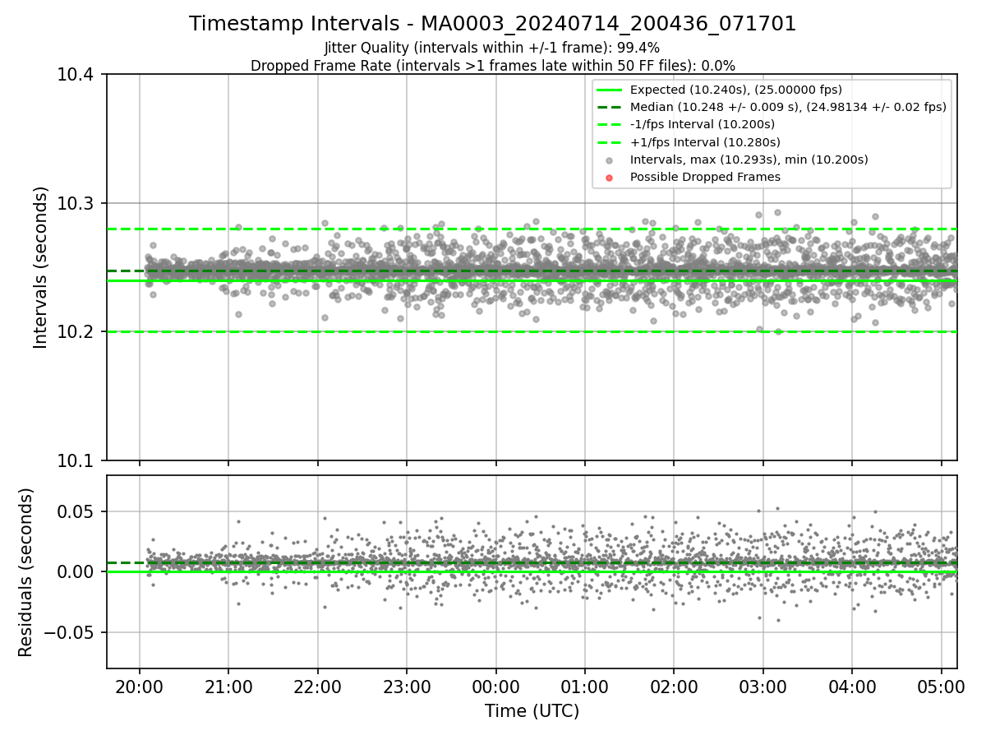Screen dimensions: 986x740
Task: Click the "Time (UTC)" x-axis label
Action: (x=532, y=711)
